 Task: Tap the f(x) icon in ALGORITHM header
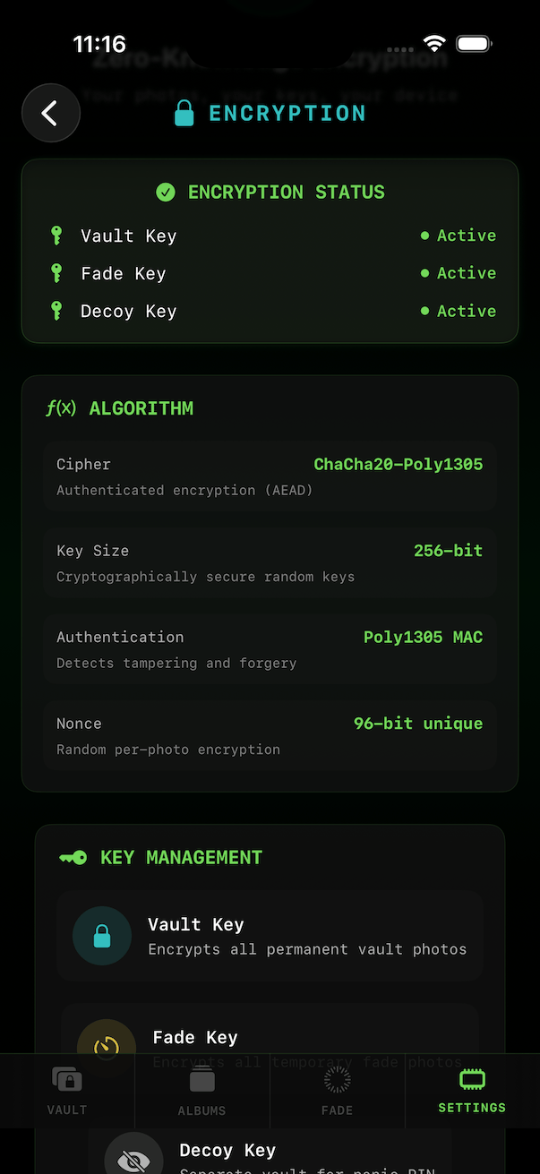click(x=61, y=407)
